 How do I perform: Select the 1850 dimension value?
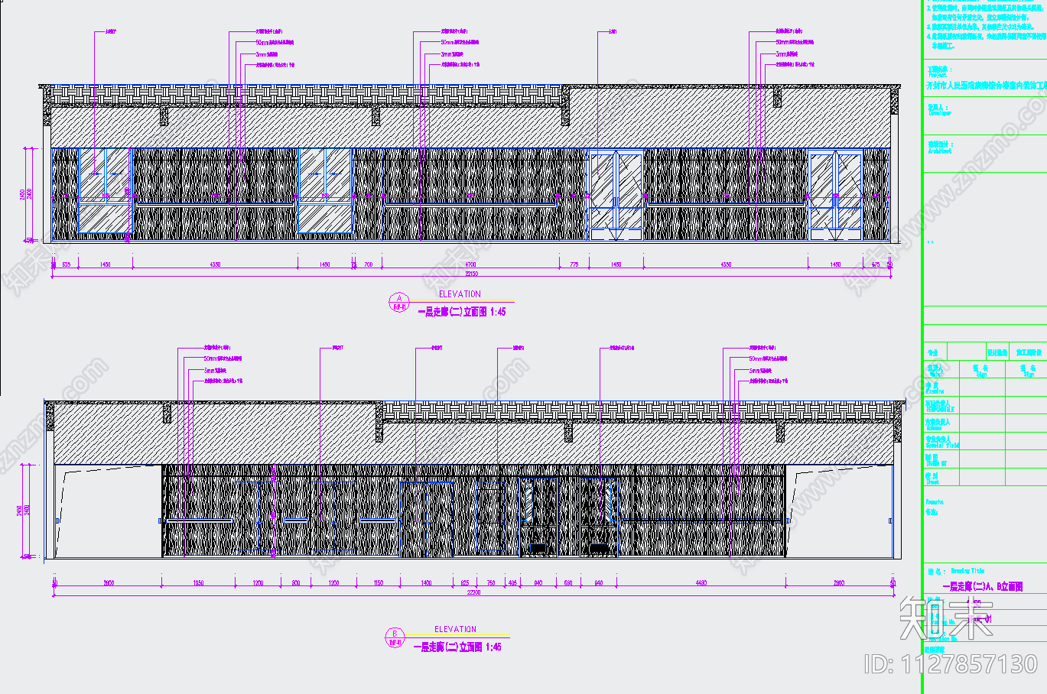pos(198,583)
